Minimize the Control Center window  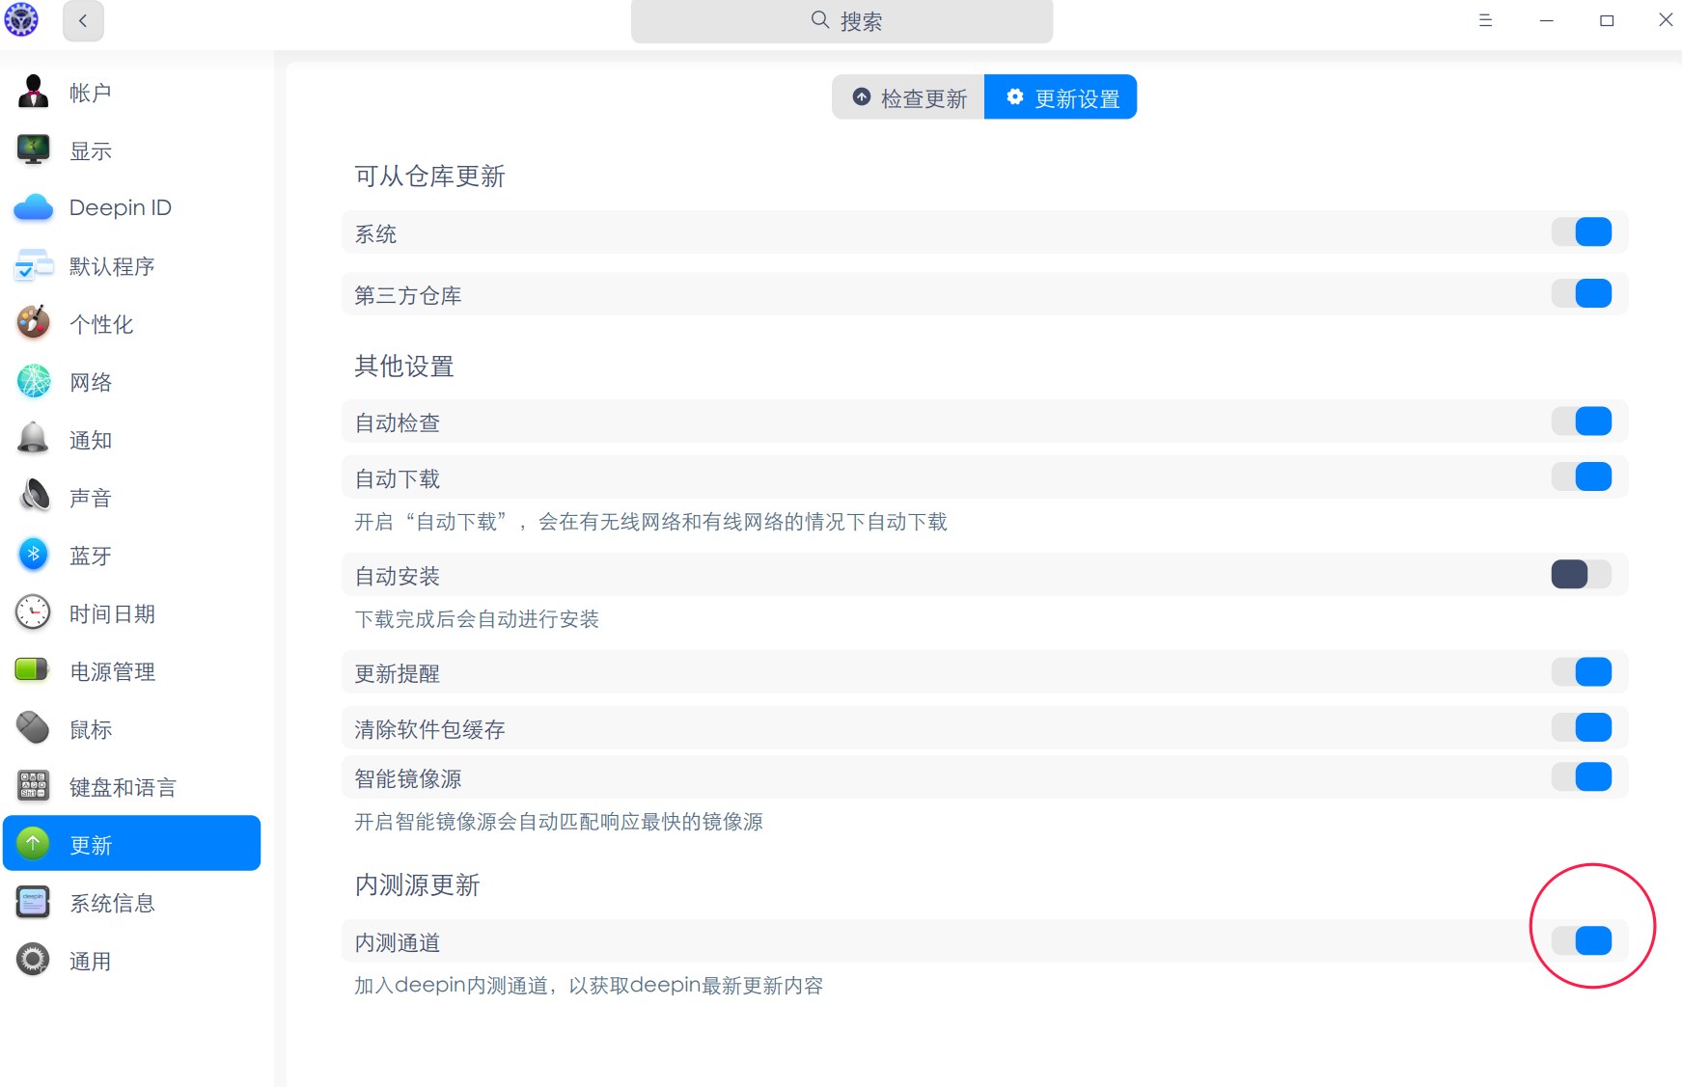tap(1546, 20)
